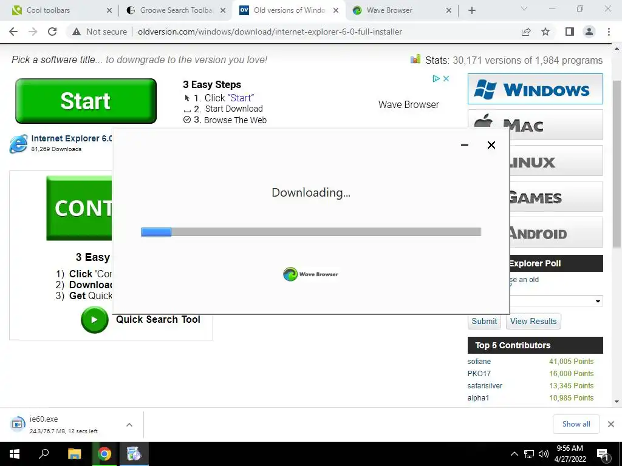Click the Quick Search Tool text

click(x=158, y=319)
